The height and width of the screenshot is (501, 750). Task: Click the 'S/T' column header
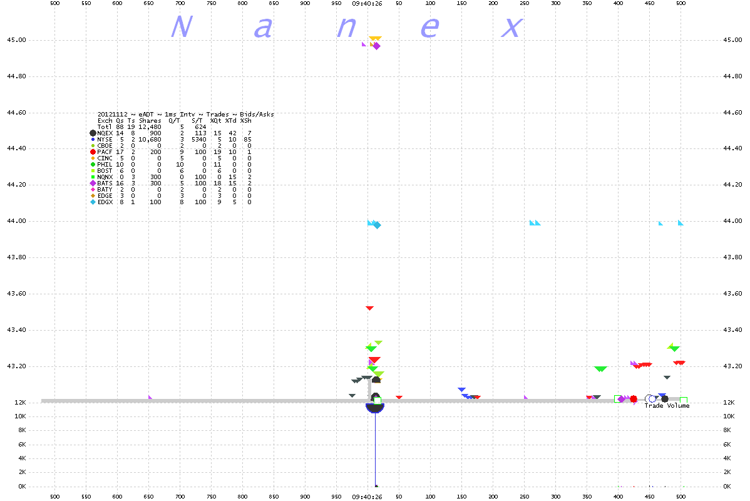[x=197, y=121]
